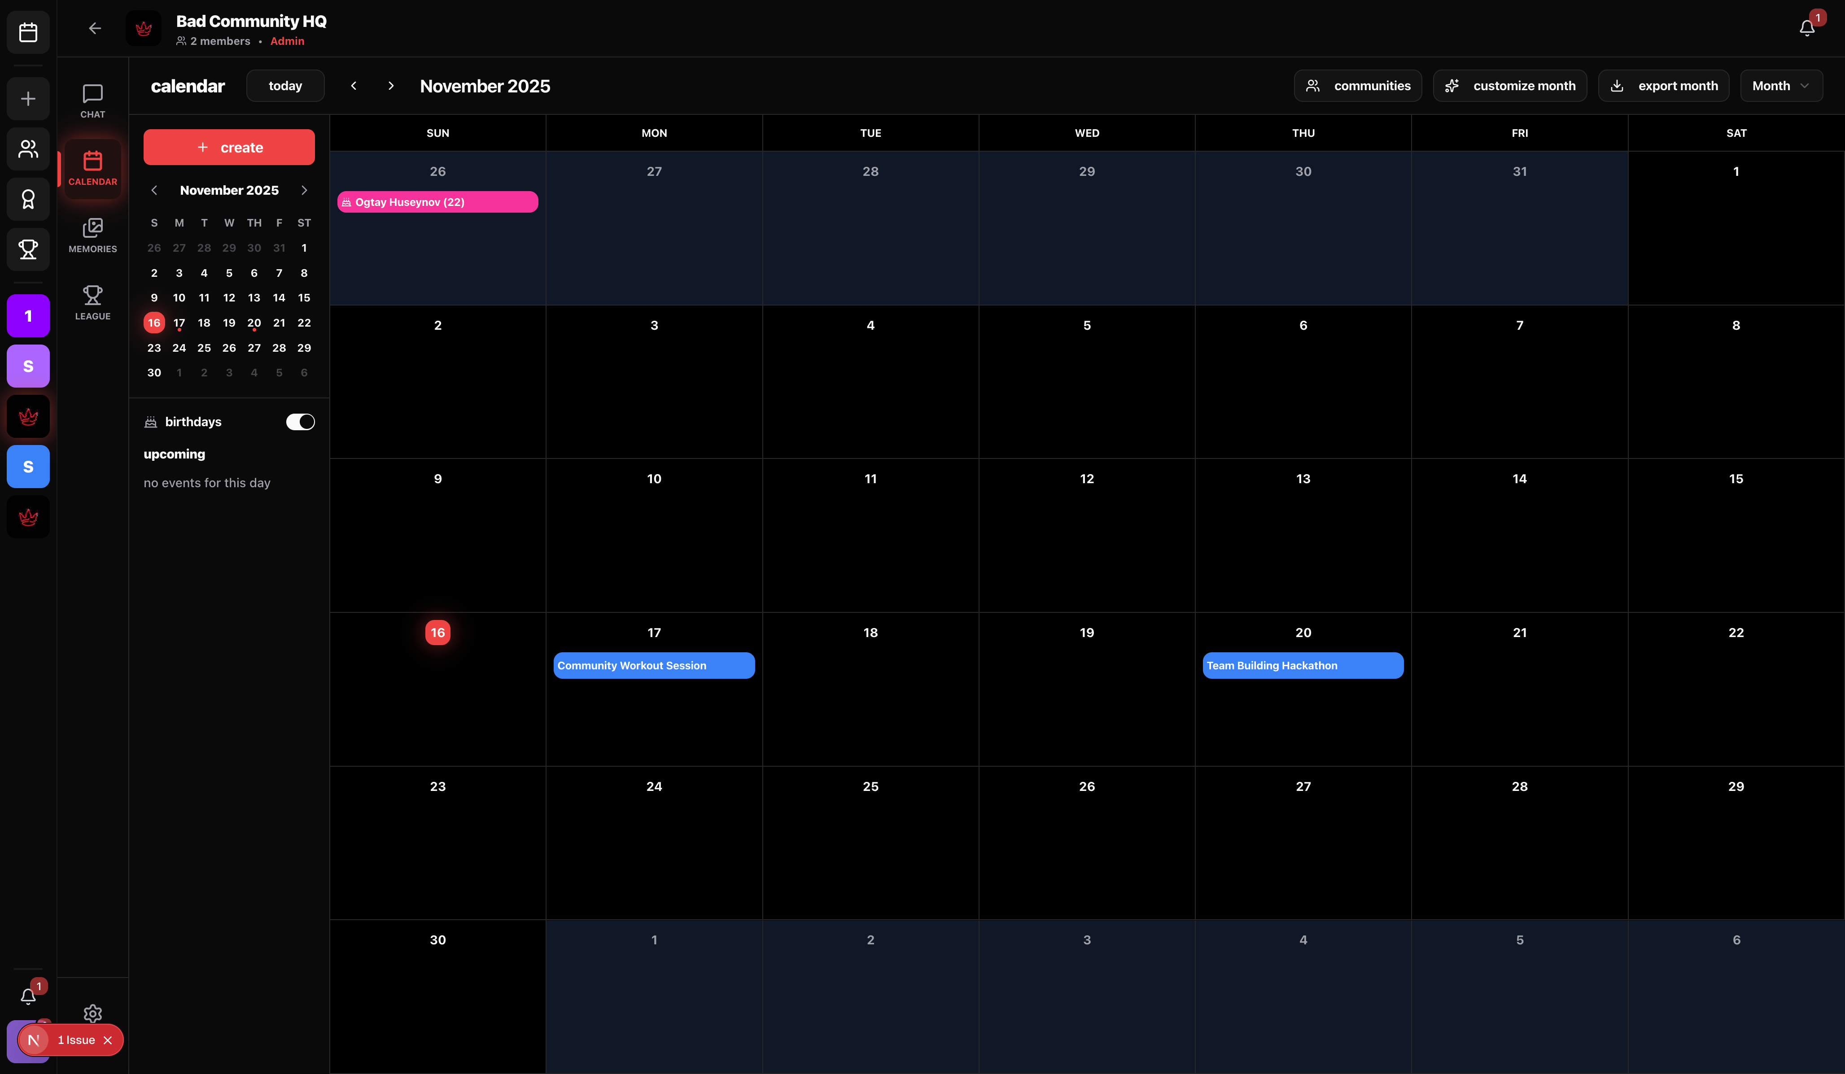The width and height of the screenshot is (1845, 1074).
Task: Open settings with the gear icon
Action: coord(92,1013)
